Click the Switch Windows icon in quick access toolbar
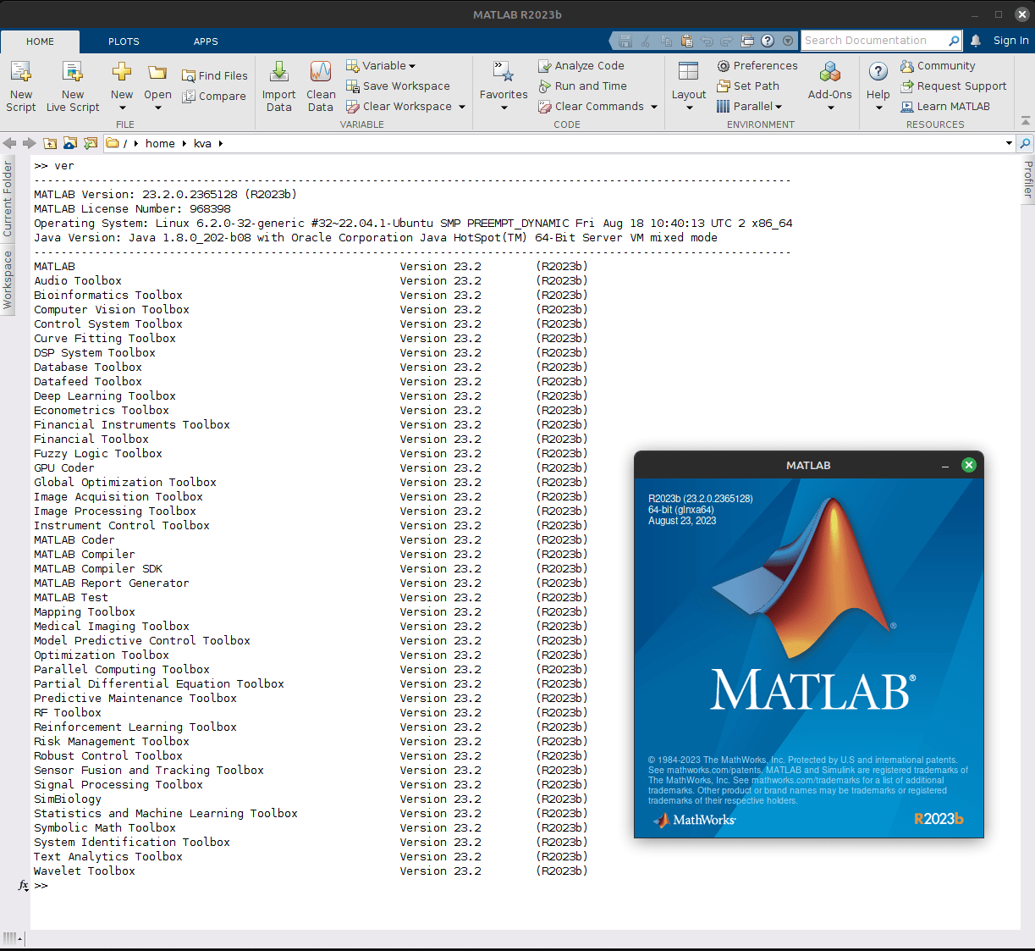 click(747, 41)
